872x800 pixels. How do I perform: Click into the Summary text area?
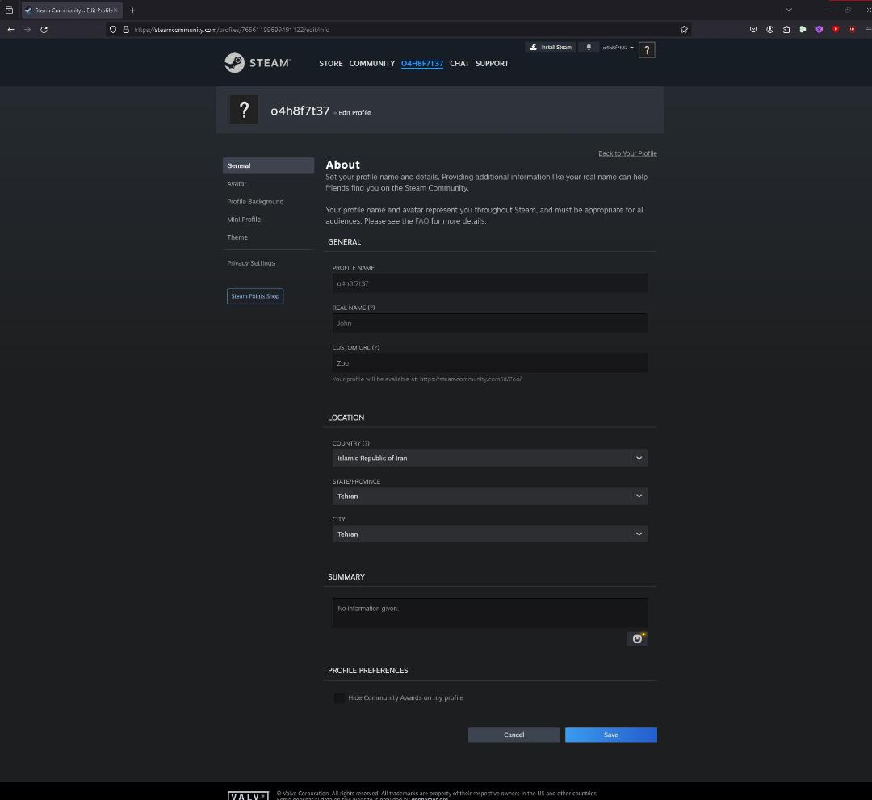(x=490, y=613)
